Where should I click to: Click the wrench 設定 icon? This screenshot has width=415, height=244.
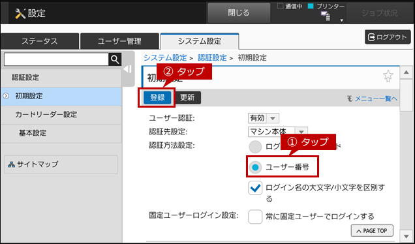click(x=20, y=14)
